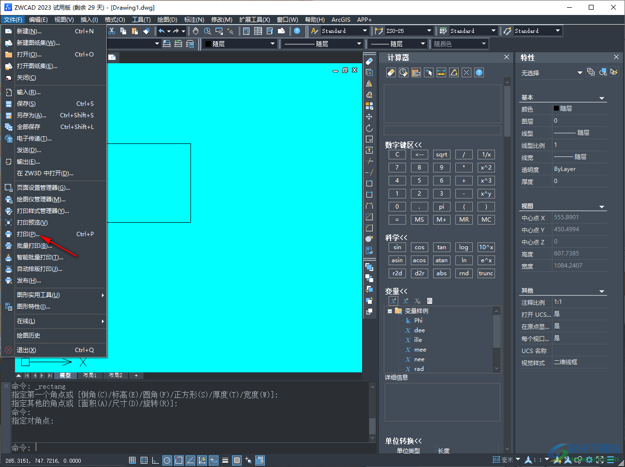Click the pi calculator button

click(x=441, y=207)
